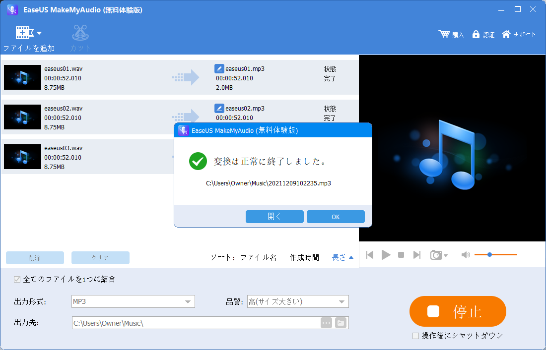This screenshot has height=350, width=546.
Task: Click the サポート support link
Action: click(x=525, y=34)
